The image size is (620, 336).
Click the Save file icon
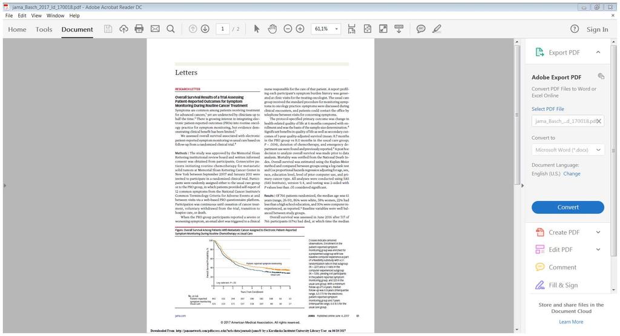click(x=108, y=29)
